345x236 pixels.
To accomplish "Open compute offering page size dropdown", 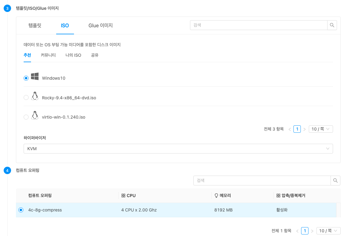I will [328, 231].
